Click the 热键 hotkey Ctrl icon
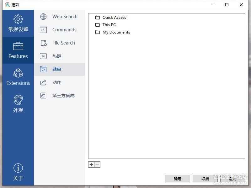Screen dimensions: 251x188 tap(43, 56)
